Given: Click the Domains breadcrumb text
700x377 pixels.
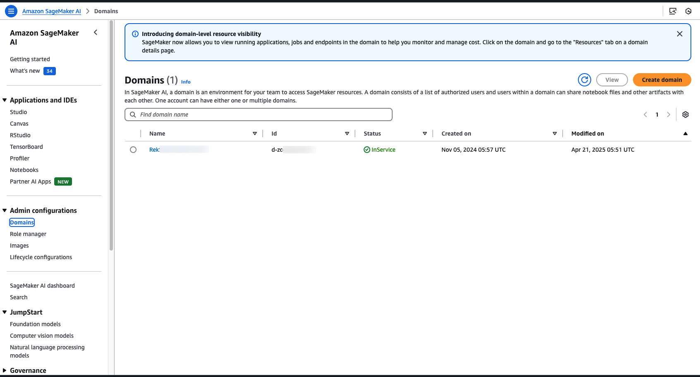Looking at the screenshot, I should (x=106, y=11).
